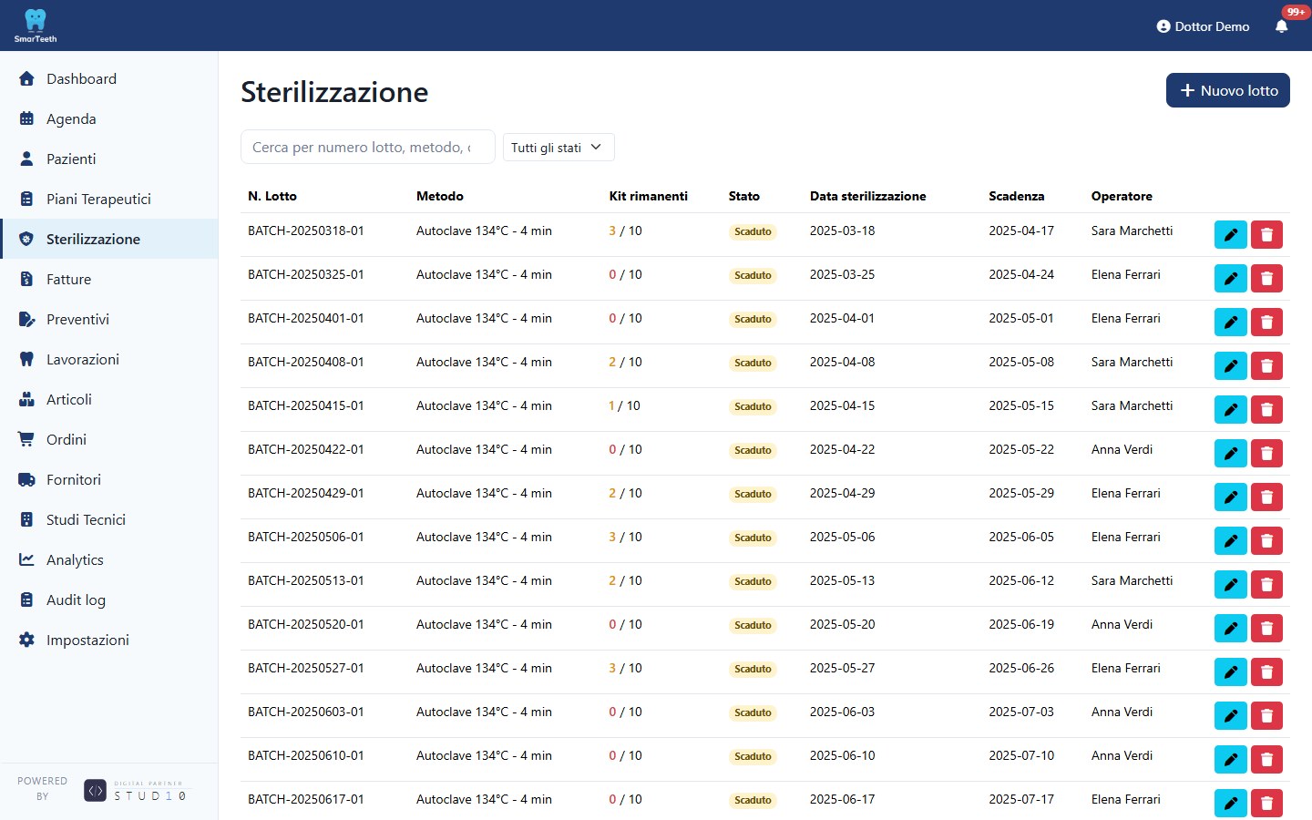Click the Scadenza column header
Viewport: 1312px width, 820px height.
(1016, 196)
